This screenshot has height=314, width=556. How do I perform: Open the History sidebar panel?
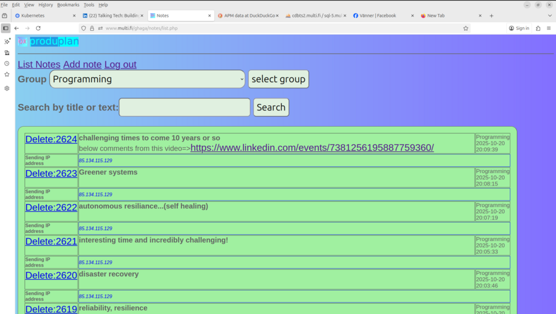pos(7,64)
